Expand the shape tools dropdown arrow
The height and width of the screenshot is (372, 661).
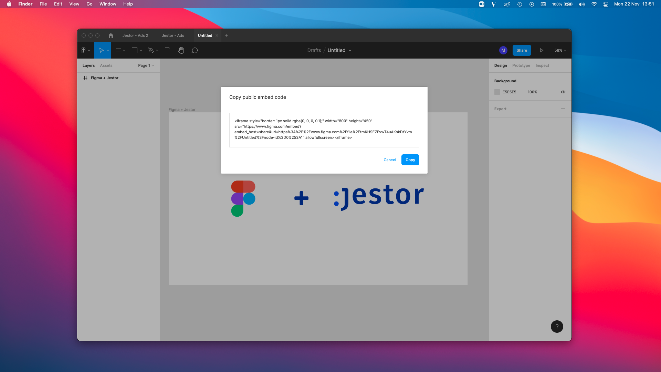141,51
